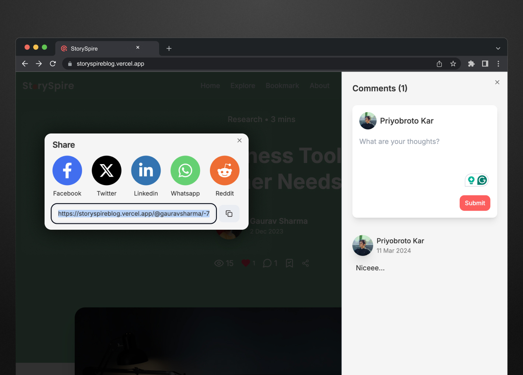Bookmark page with star icon

[453, 64]
